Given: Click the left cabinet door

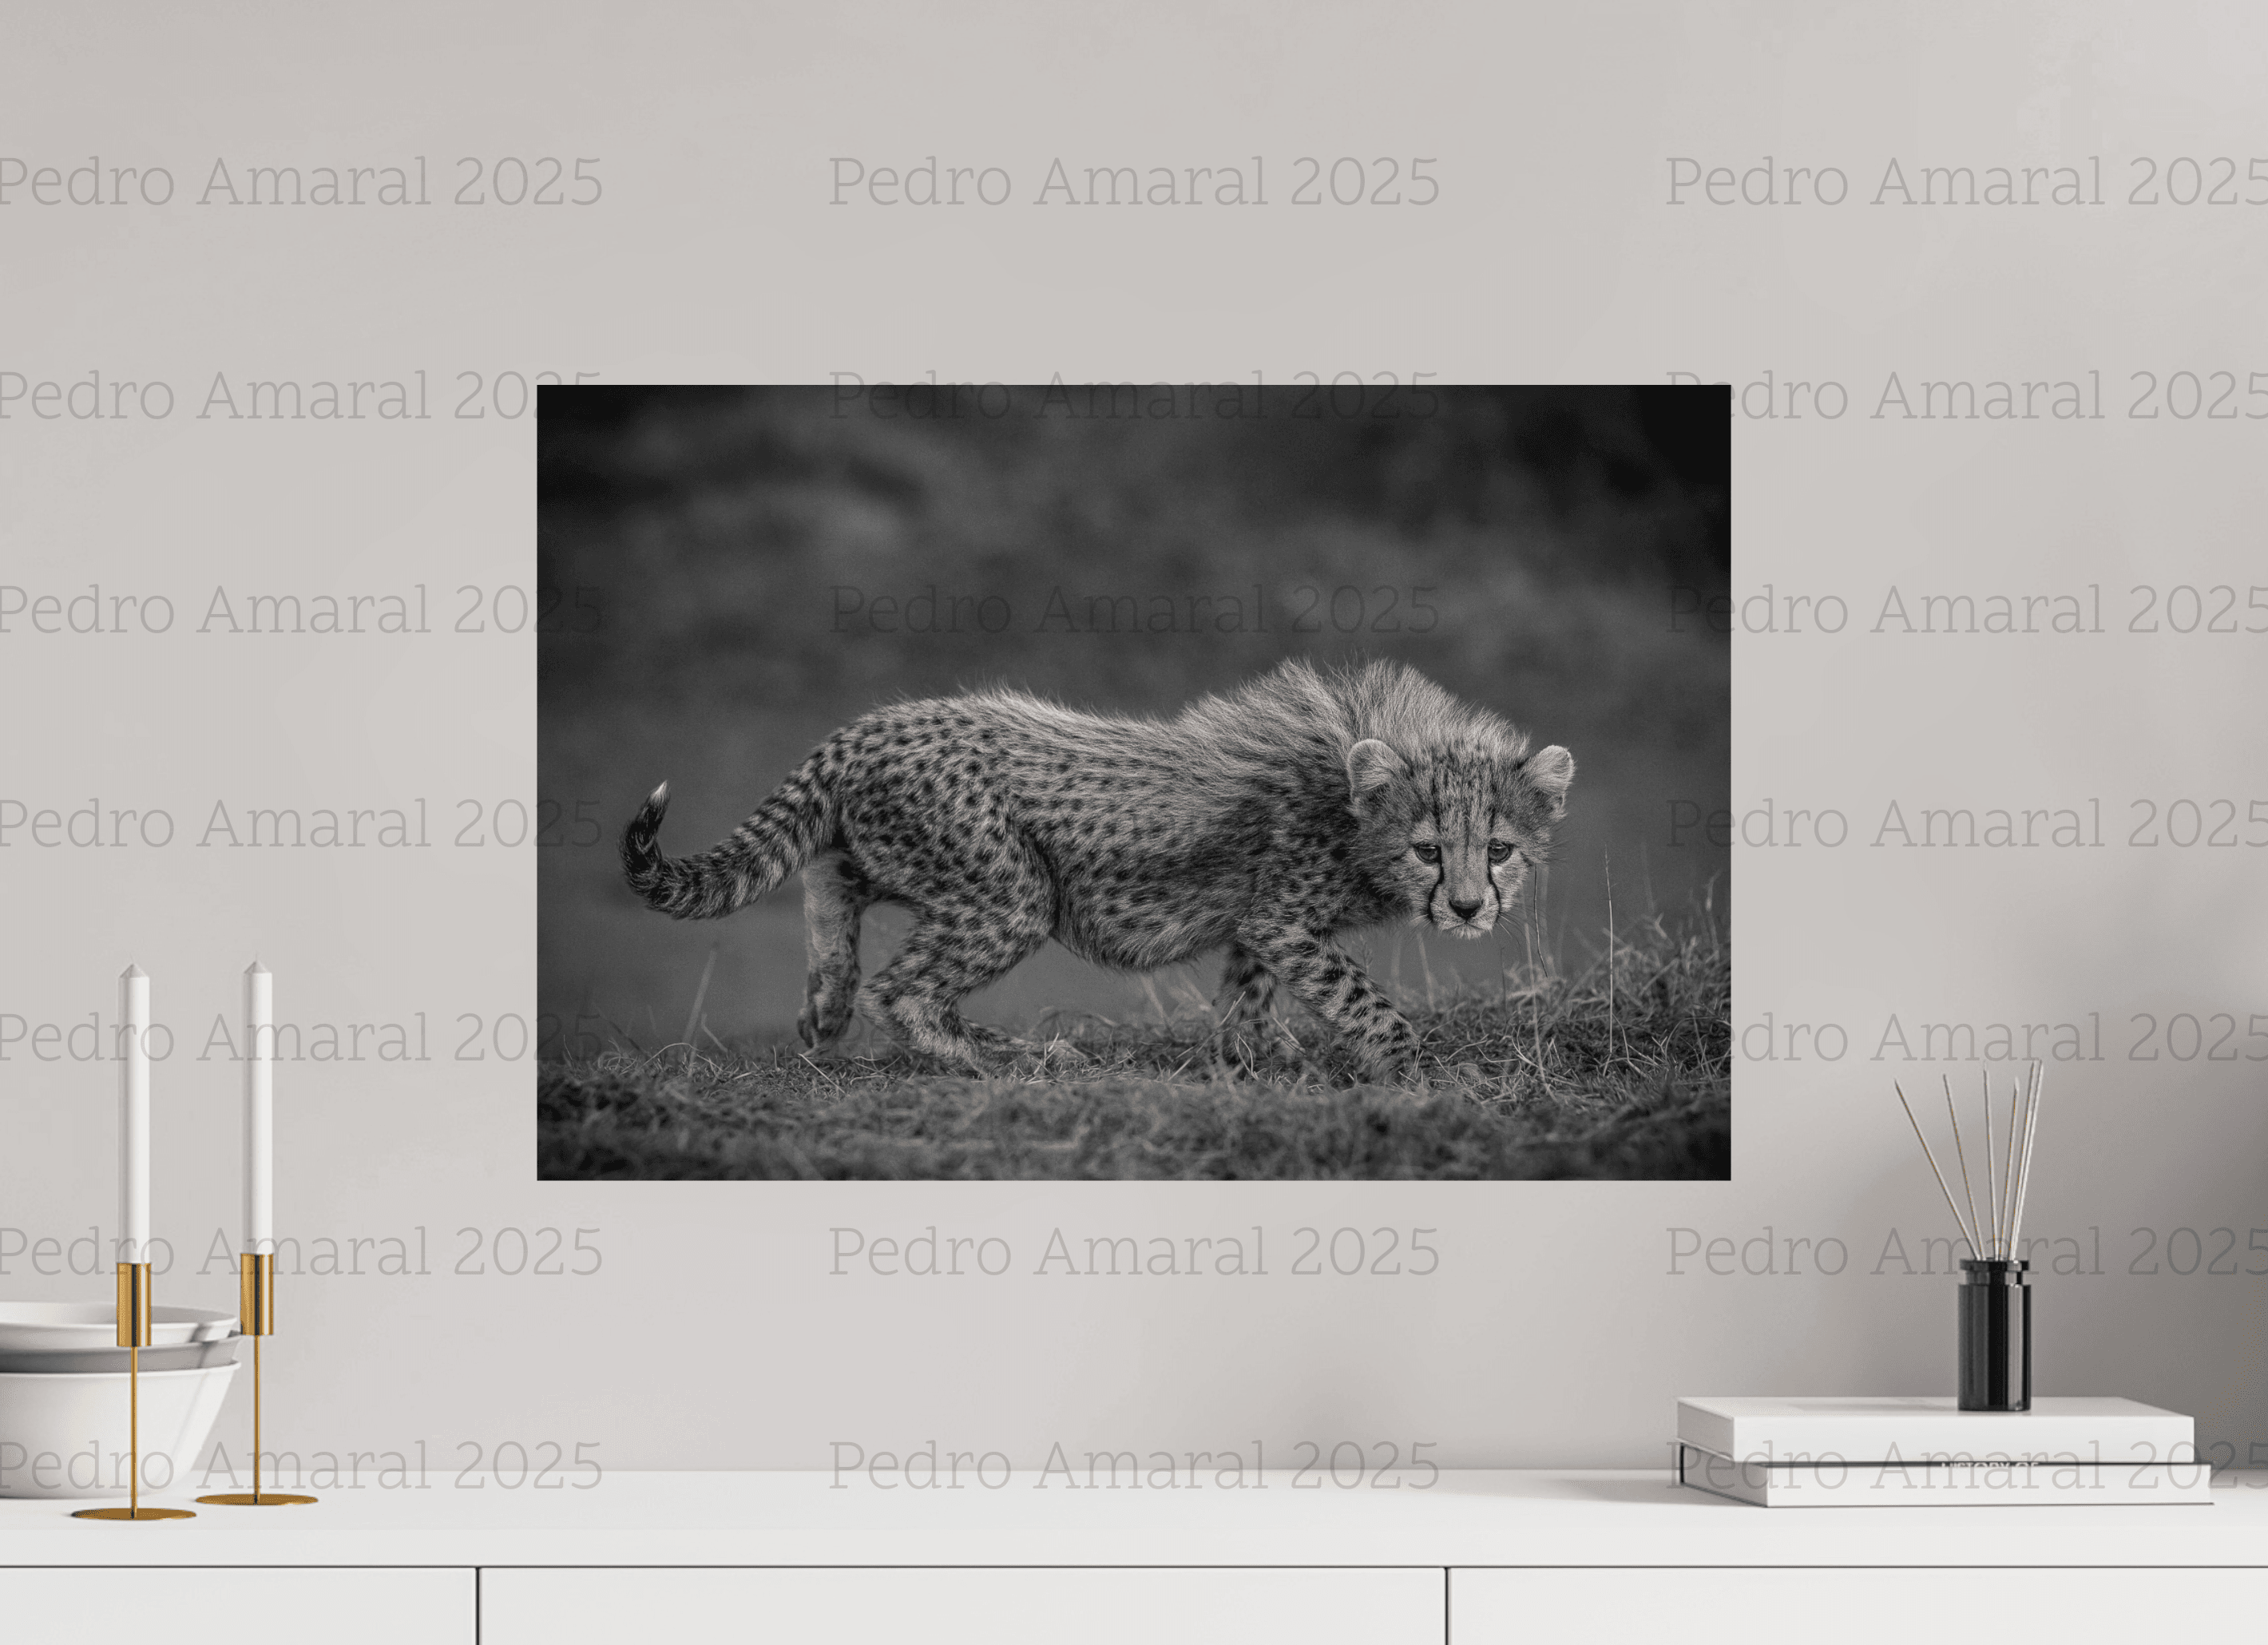Looking at the screenshot, I should point(236,1606).
